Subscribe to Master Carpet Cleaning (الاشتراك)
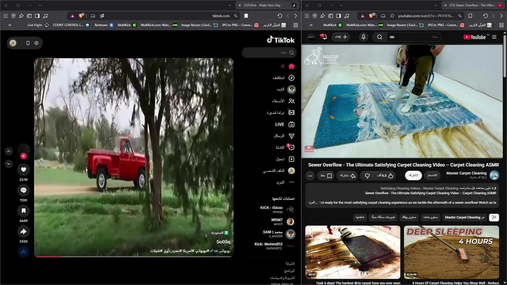 [413, 175]
